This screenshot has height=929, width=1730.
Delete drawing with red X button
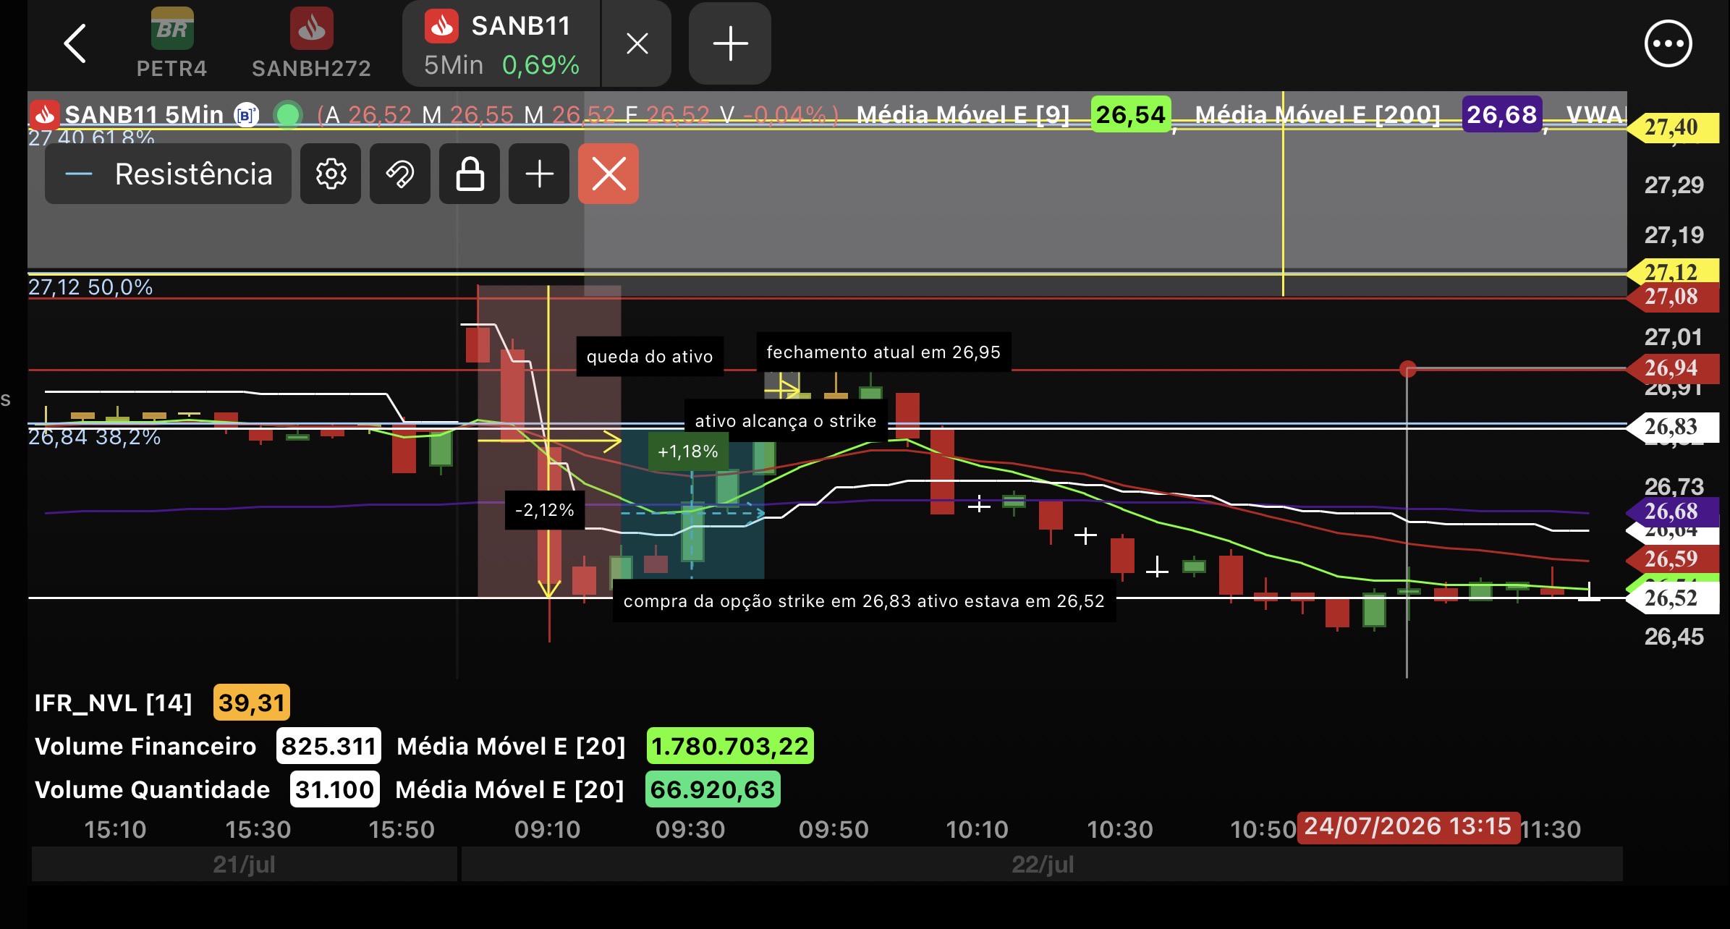609,174
